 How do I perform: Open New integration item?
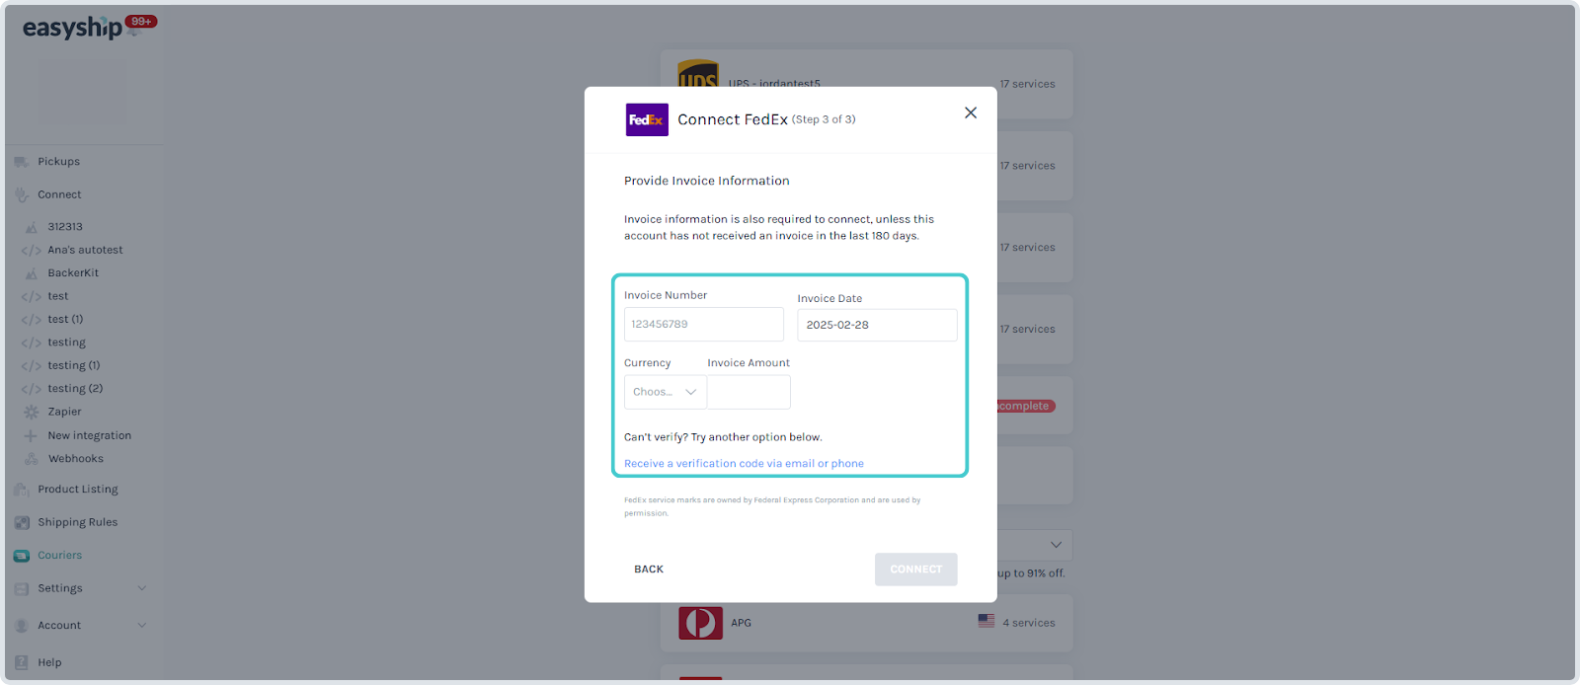(89, 436)
